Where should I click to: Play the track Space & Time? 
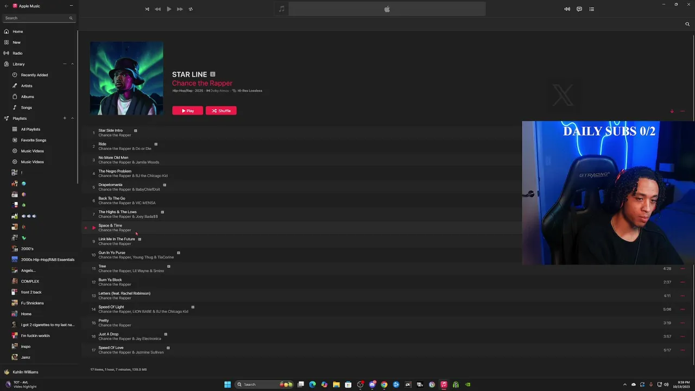point(93,228)
